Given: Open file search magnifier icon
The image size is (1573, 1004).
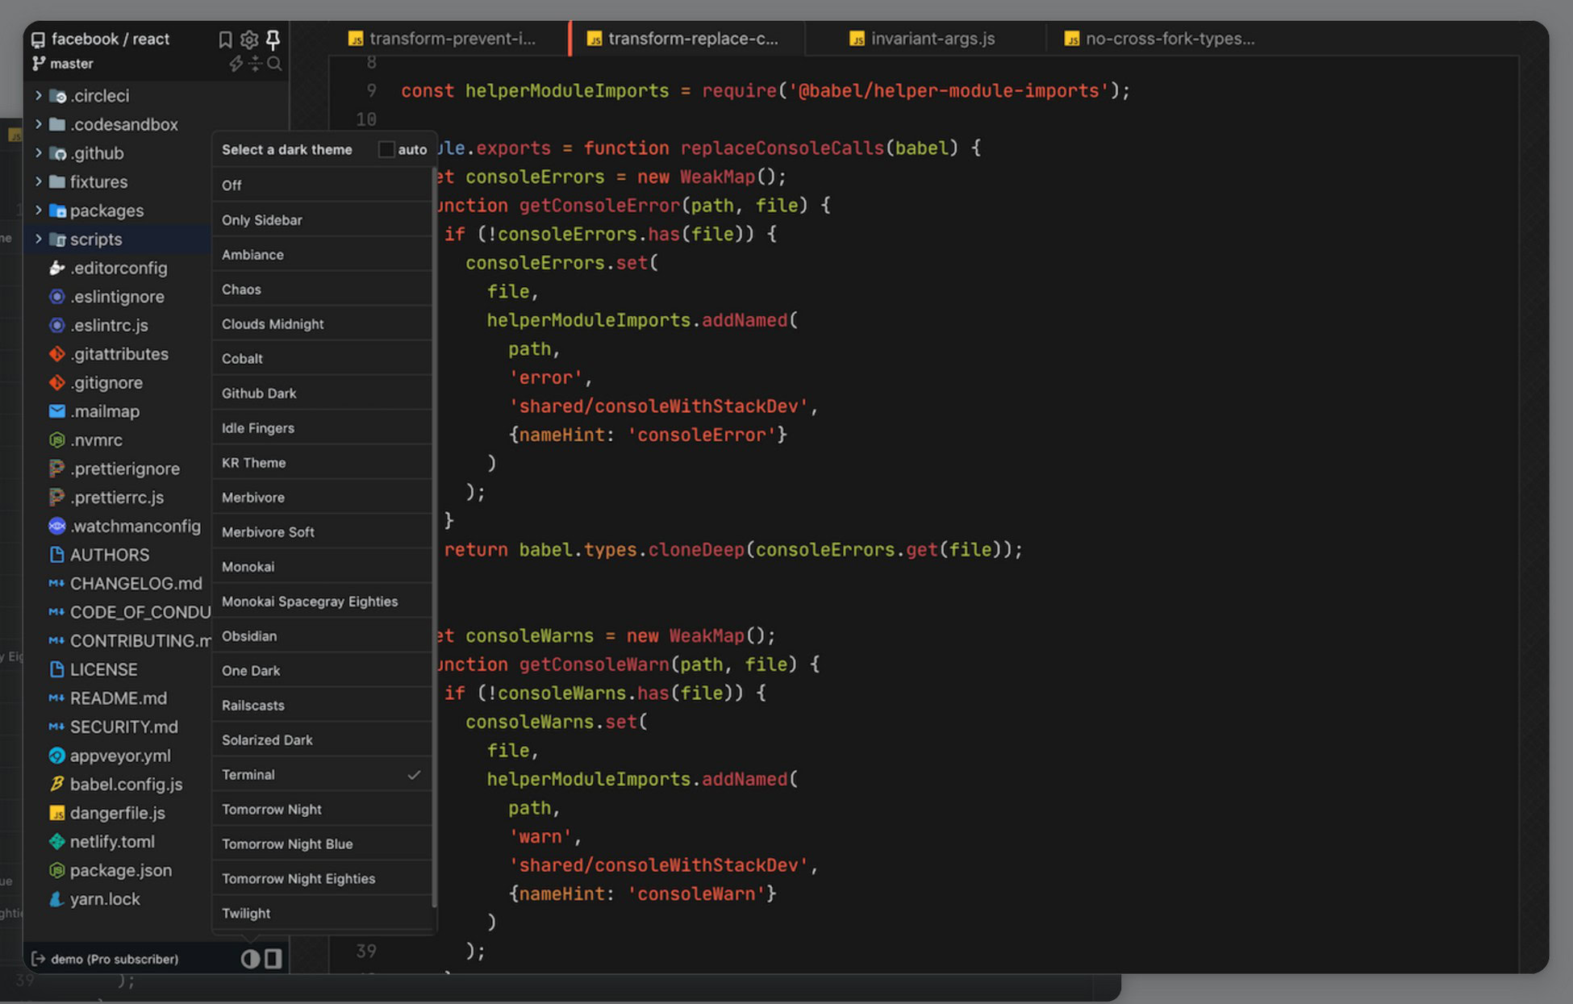Looking at the screenshot, I should tap(274, 64).
